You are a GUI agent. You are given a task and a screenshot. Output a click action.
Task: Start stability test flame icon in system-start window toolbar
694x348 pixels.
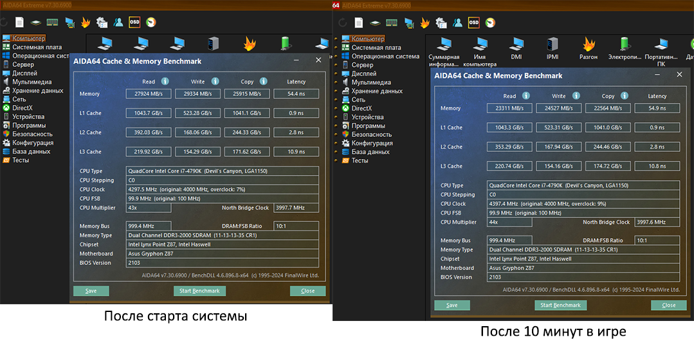pyautogui.click(x=86, y=22)
